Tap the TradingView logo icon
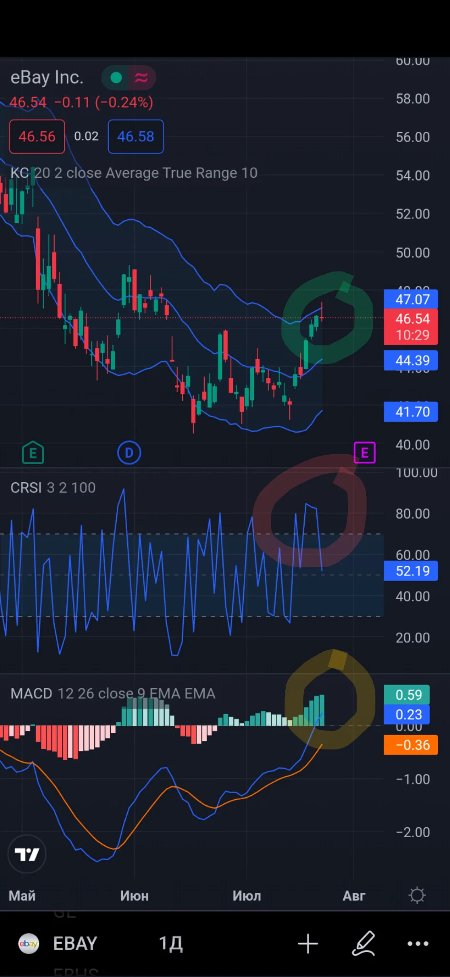 (27, 854)
